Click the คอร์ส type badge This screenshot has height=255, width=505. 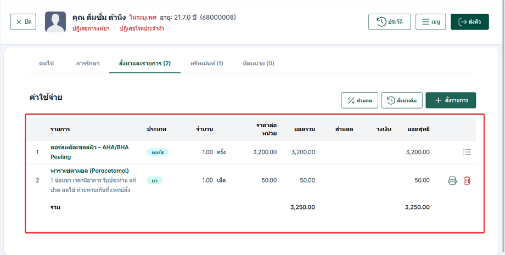click(x=158, y=152)
